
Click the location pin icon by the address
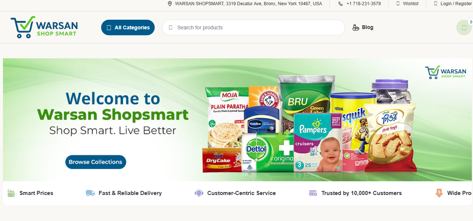tap(170, 4)
